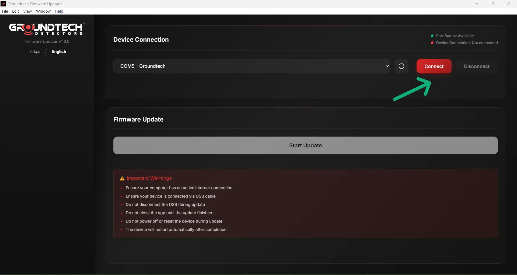Open the Help menu
The height and width of the screenshot is (275, 517).
click(x=59, y=11)
